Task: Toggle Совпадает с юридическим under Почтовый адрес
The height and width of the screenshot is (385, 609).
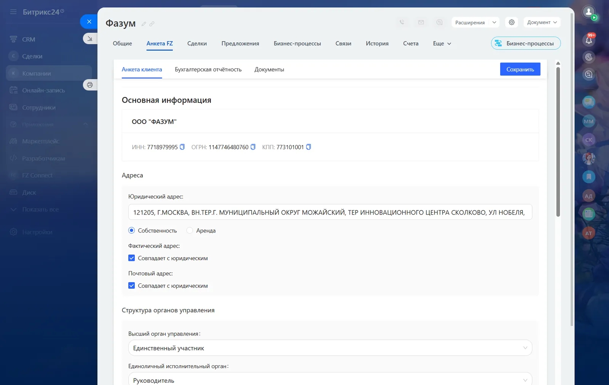Action: [x=132, y=286]
